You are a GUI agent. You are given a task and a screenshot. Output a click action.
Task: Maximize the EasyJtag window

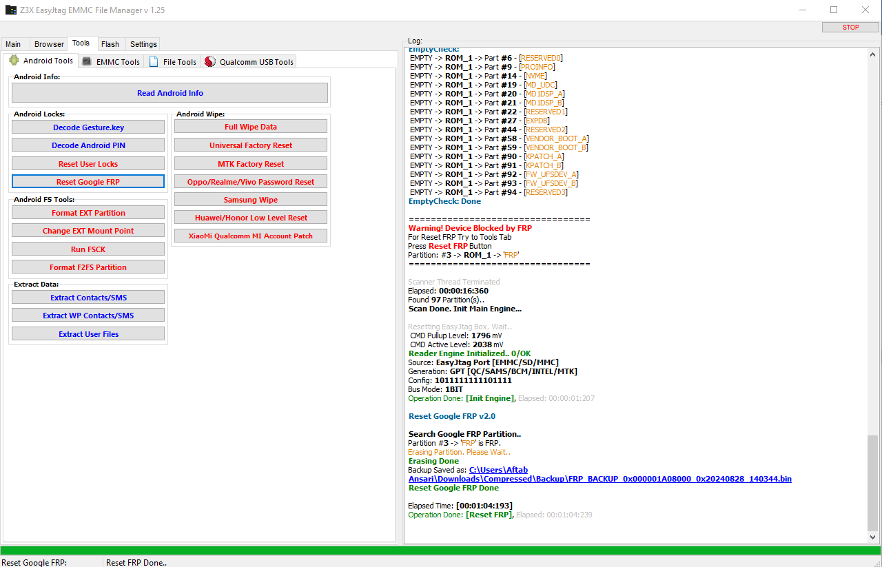coord(834,10)
